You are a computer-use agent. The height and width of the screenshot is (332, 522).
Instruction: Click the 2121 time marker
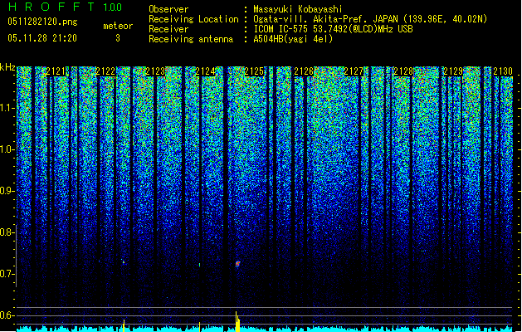tap(56, 71)
